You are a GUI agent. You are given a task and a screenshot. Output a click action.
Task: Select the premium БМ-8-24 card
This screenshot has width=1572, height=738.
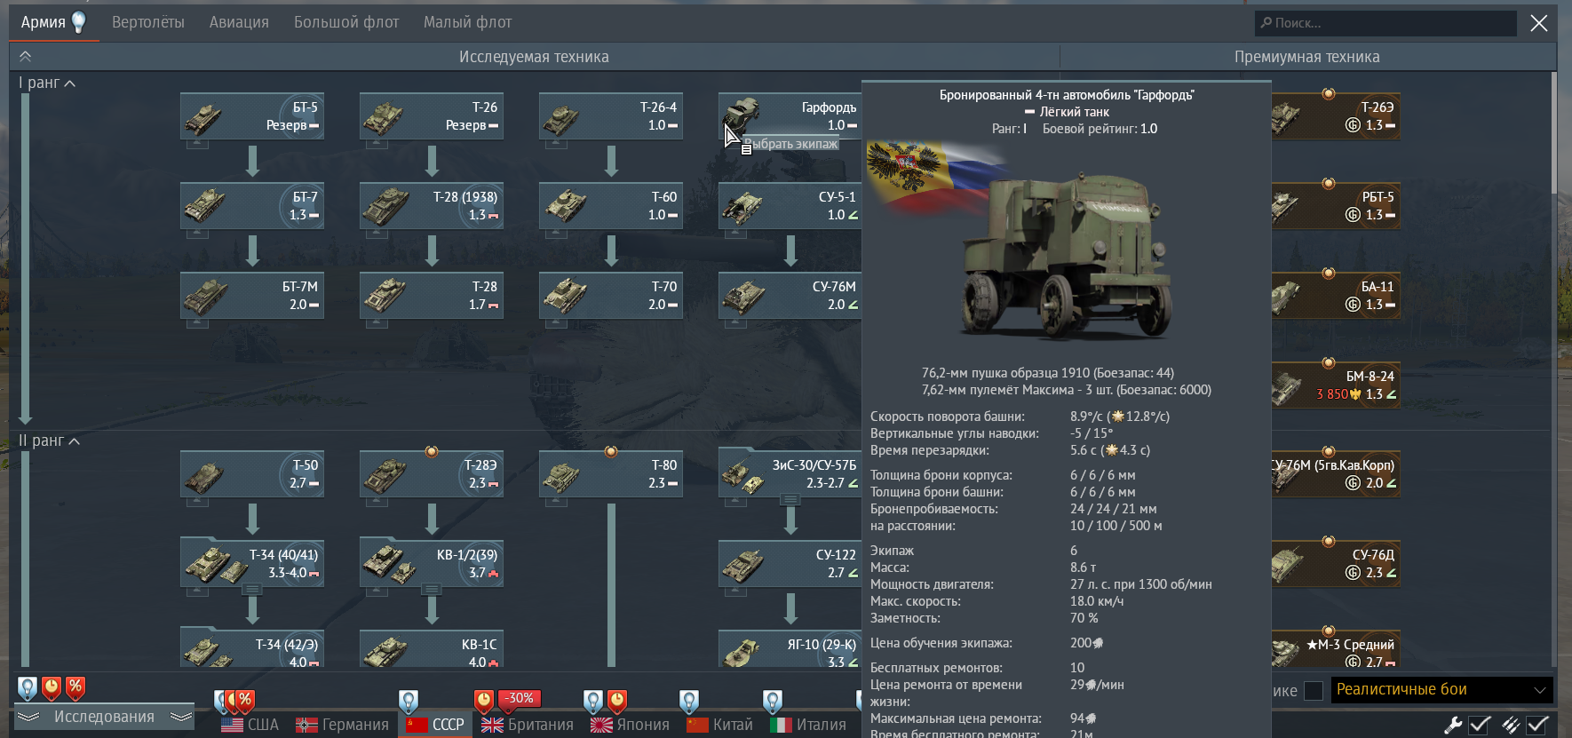tap(1336, 385)
